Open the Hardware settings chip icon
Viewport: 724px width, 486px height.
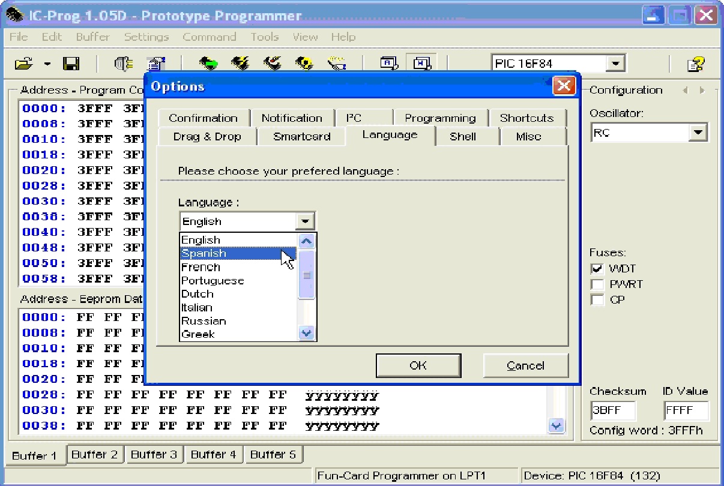tap(123, 63)
